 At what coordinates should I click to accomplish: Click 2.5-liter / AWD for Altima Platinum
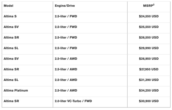66,90
